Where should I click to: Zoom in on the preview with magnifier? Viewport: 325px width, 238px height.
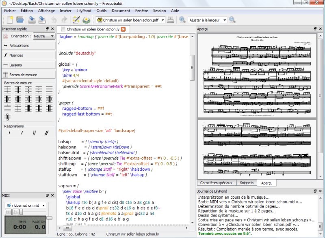pos(182,20)
